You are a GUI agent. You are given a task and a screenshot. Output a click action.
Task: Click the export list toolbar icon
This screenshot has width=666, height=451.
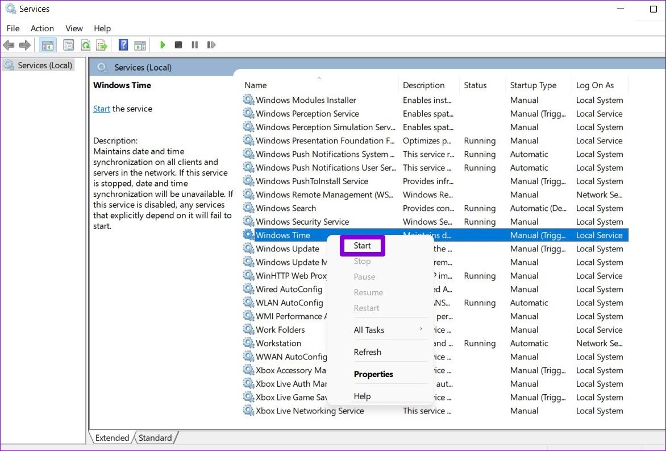click(x=101, y=45)
